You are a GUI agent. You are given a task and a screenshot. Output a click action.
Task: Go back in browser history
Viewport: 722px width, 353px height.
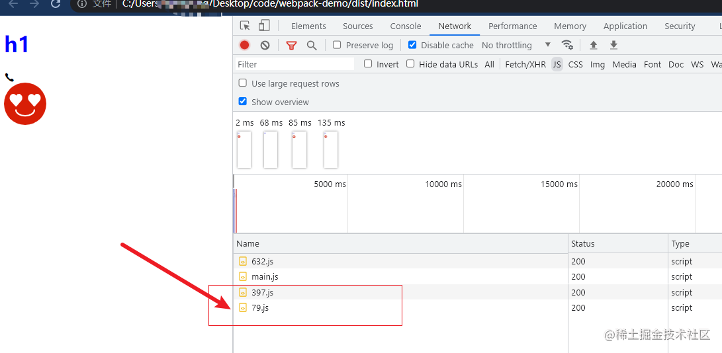(13, 4)
